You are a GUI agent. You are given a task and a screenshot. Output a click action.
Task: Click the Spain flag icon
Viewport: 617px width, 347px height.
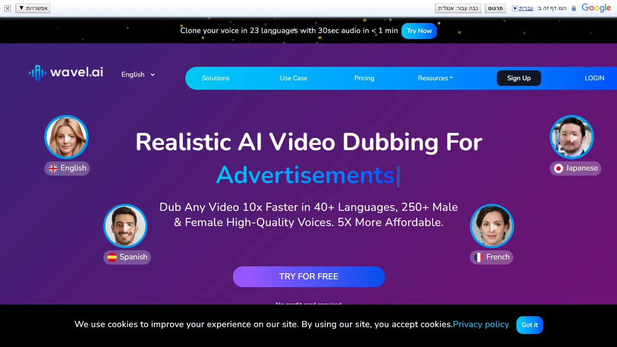[112, 257]
